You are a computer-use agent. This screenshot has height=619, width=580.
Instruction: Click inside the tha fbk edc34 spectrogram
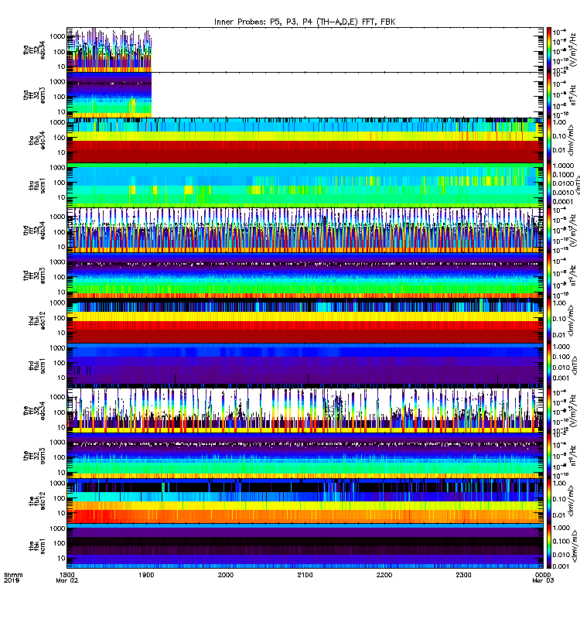tap(305, 140)
